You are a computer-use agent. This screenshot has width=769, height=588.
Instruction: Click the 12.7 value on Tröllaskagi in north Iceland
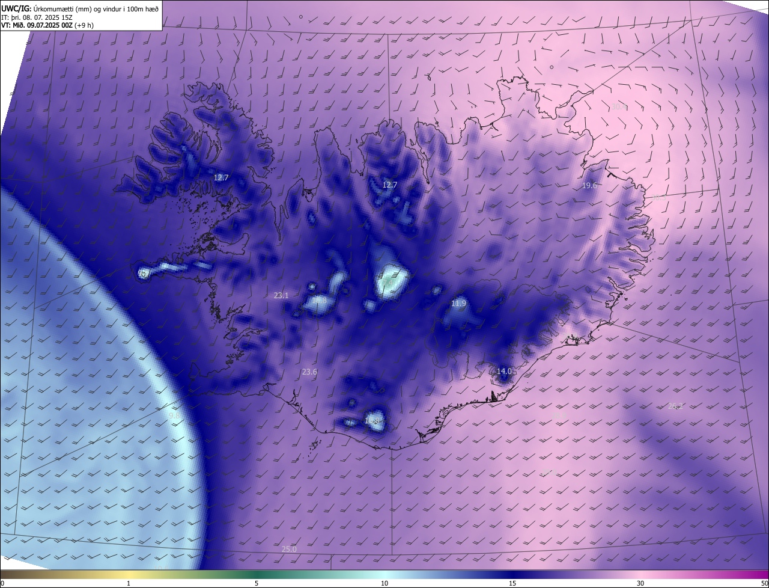(390, 185)
